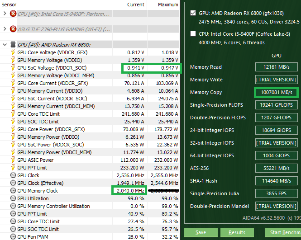The image size is (301, 240).
Task: Click the red X icon beside ASUS TUF Z390-PLUS
Action: (x=13, y=29)
